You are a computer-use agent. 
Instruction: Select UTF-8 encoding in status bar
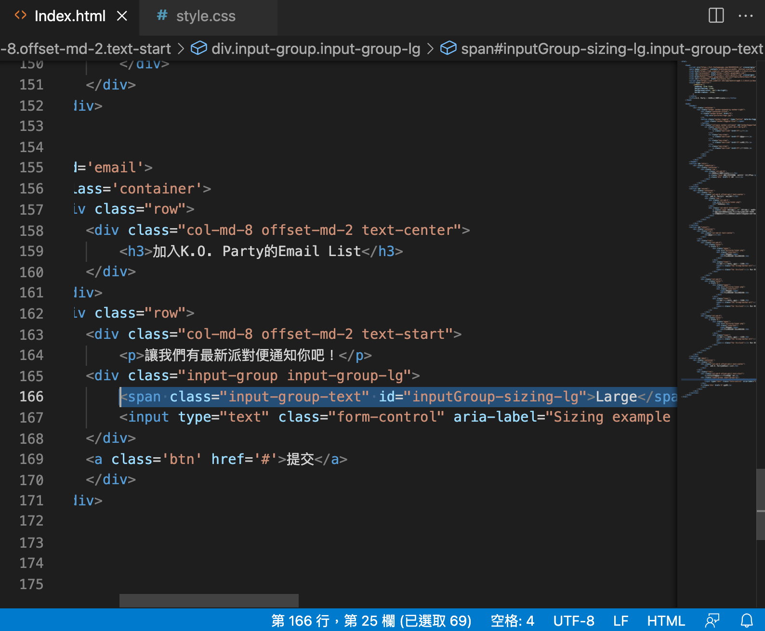573,620
